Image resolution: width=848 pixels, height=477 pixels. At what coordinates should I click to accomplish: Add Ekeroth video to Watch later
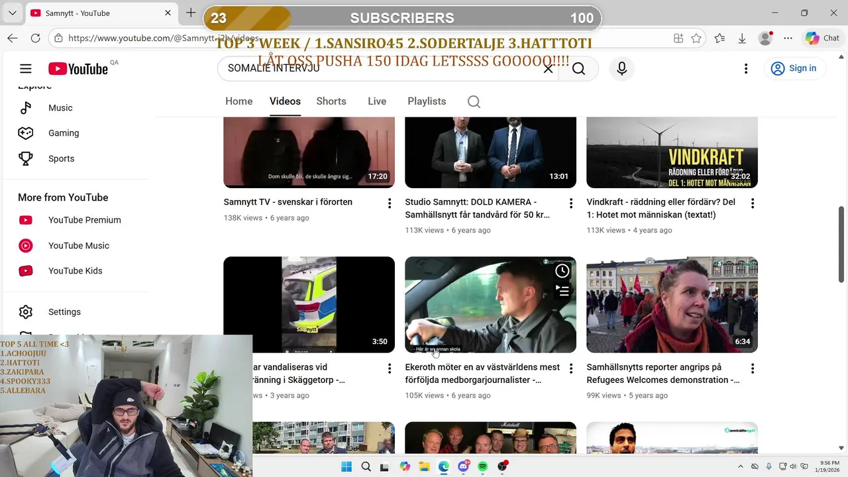[562, 270]
